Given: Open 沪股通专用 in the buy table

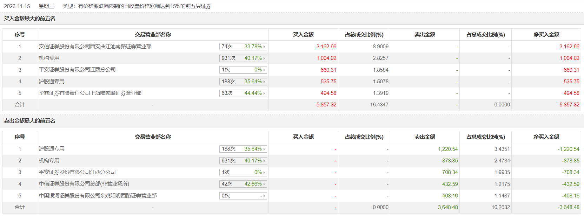Looking at the screenshot, I should [x=52, y=82].
